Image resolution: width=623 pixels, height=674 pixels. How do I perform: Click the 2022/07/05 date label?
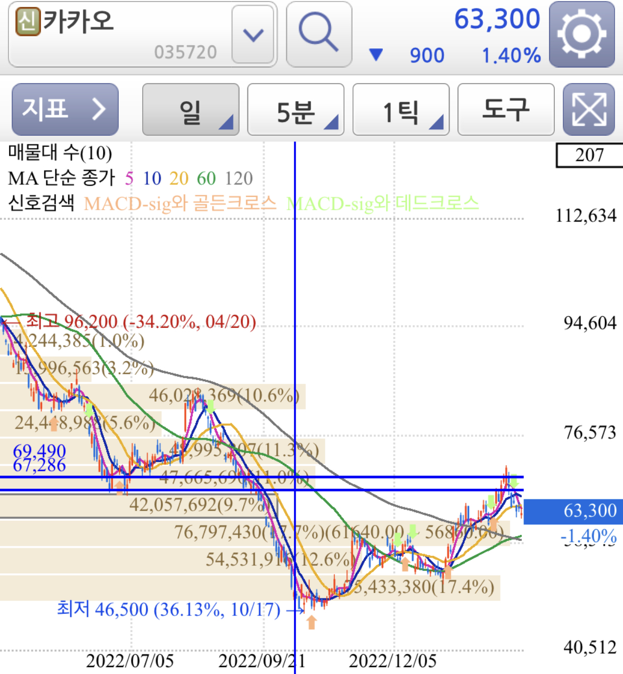coord(130,661)
